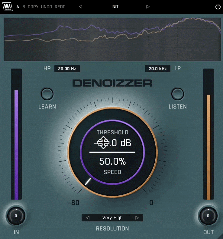Click the spectrum analyzer display

pos(112,39)
